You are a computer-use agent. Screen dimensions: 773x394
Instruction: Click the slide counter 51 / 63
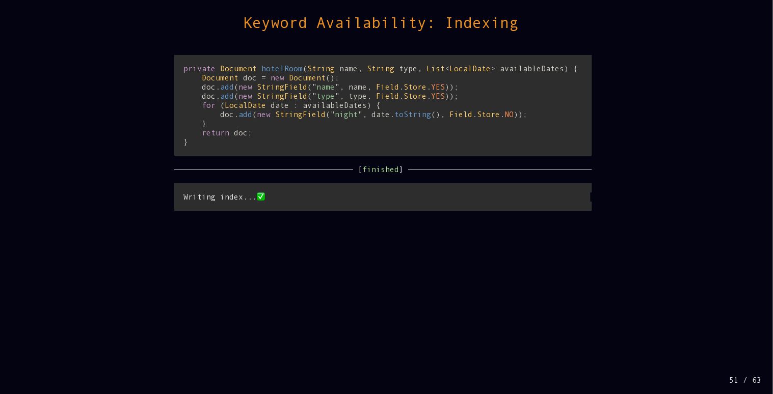tap(745, 380)
